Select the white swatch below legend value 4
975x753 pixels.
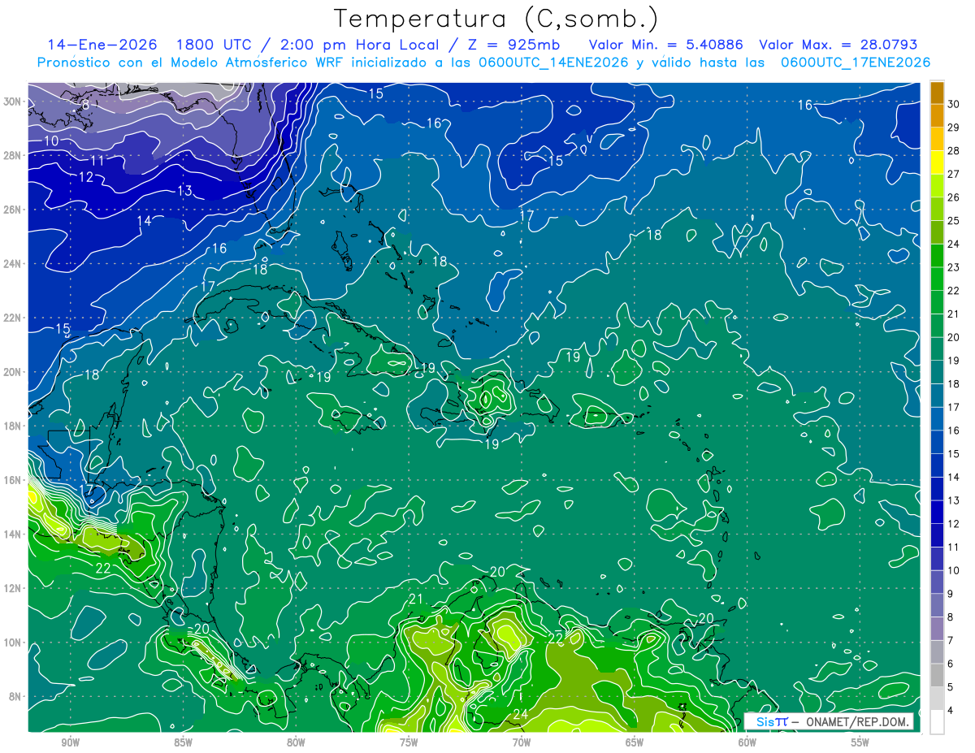937,722
